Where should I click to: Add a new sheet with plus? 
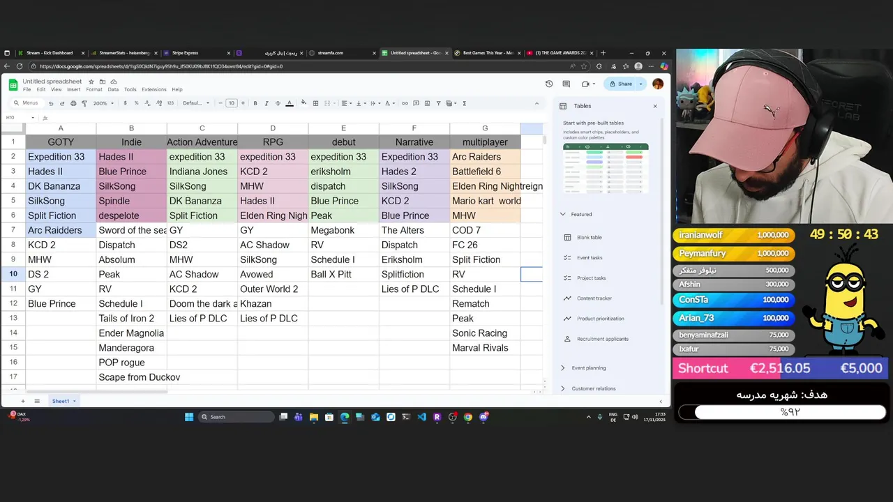point(22,401)
